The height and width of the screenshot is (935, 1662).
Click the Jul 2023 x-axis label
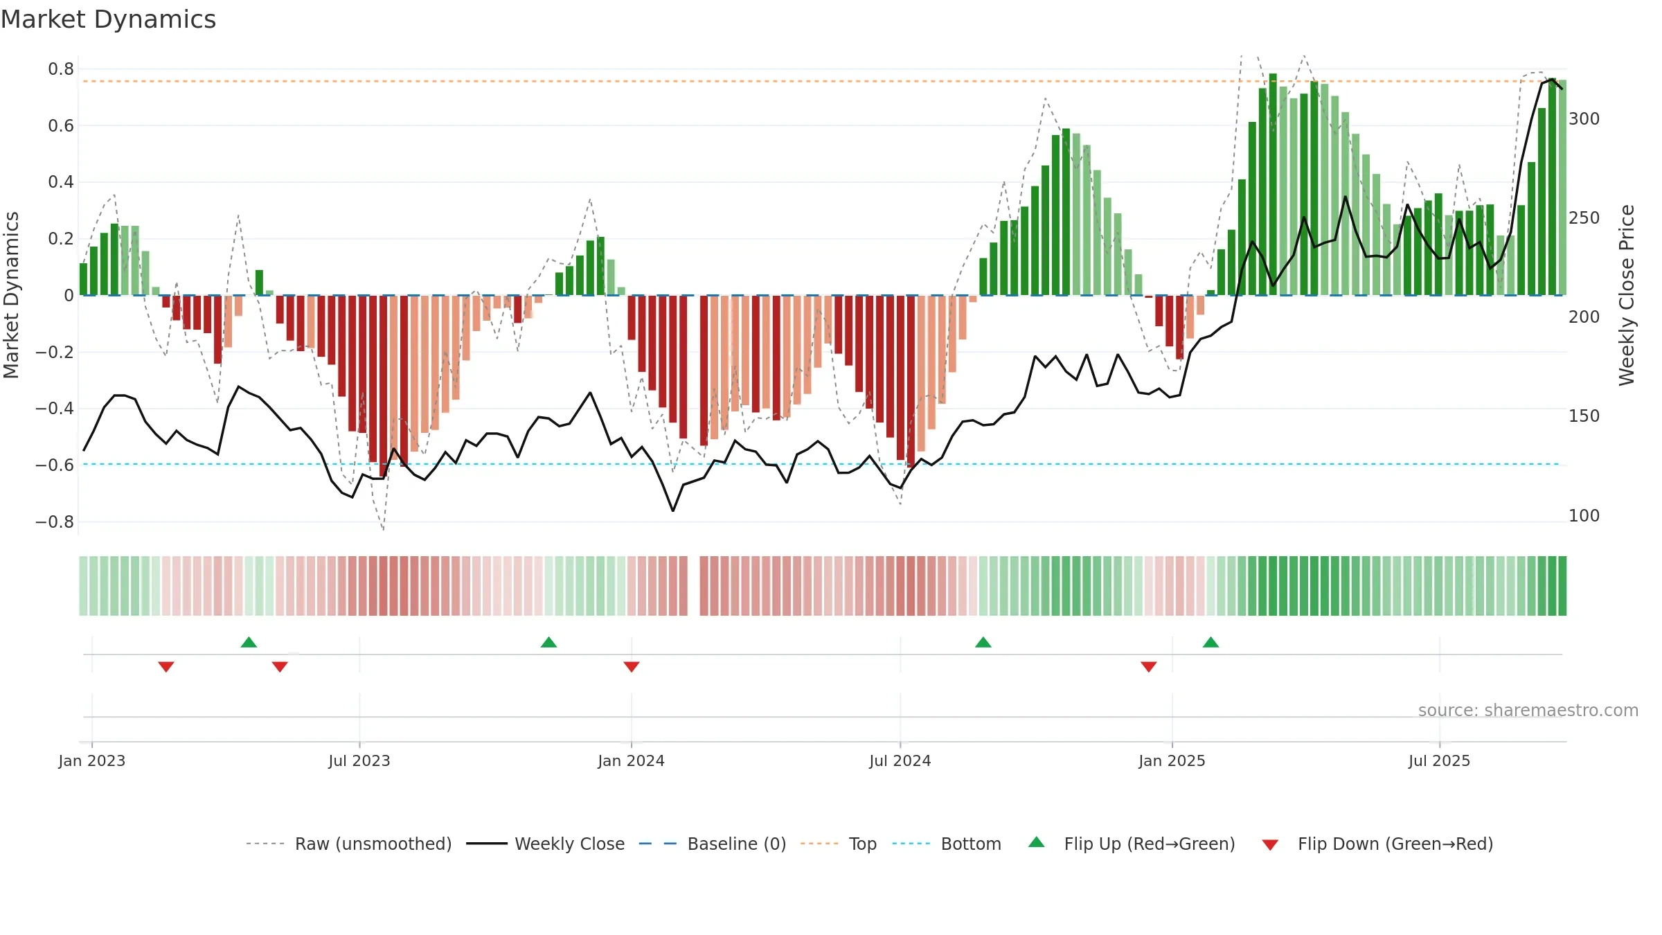tap(359, 760)
